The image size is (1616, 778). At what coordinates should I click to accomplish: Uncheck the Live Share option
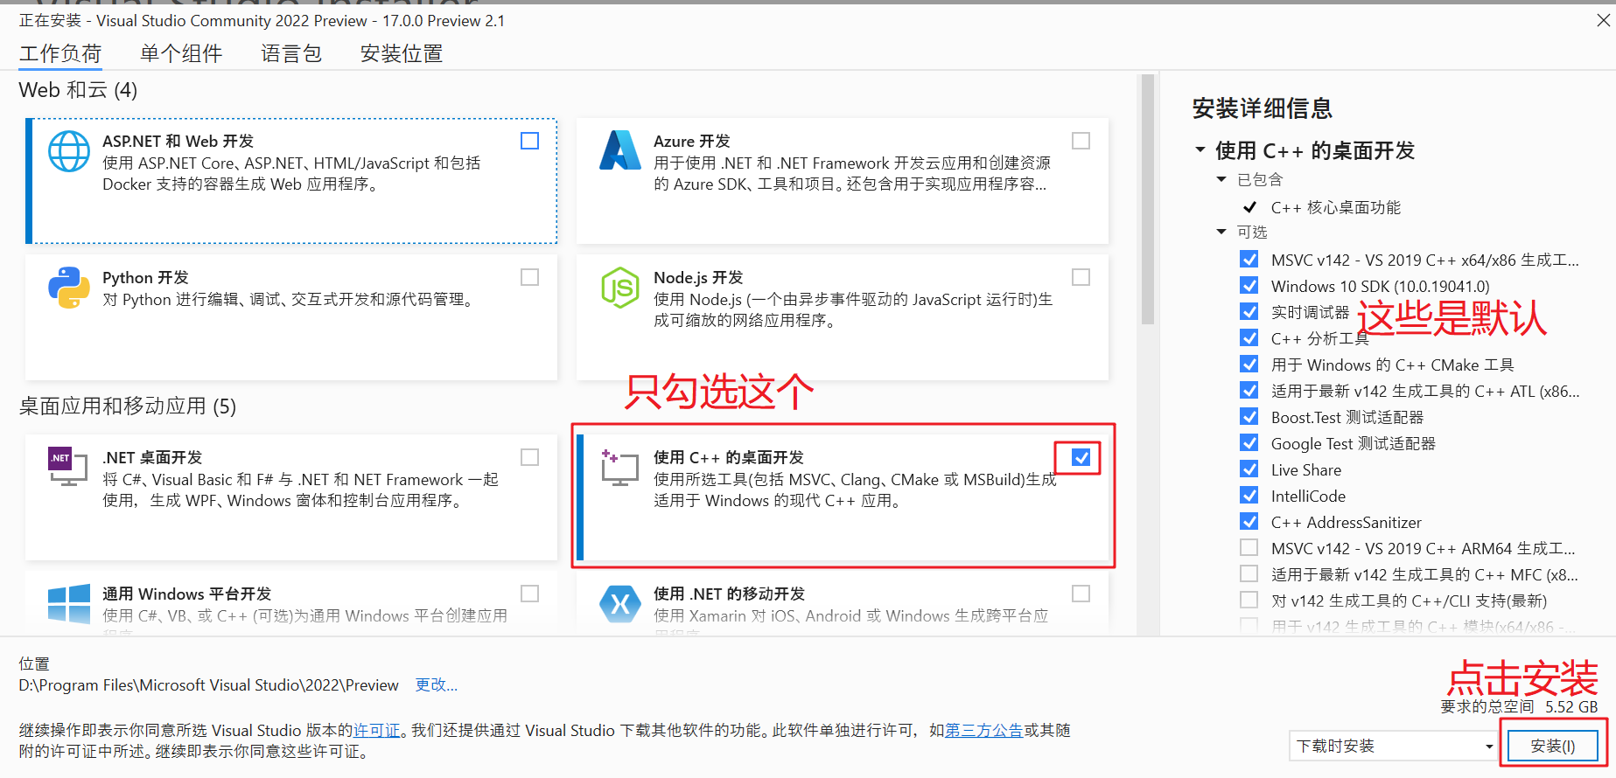click(1249, 469)
